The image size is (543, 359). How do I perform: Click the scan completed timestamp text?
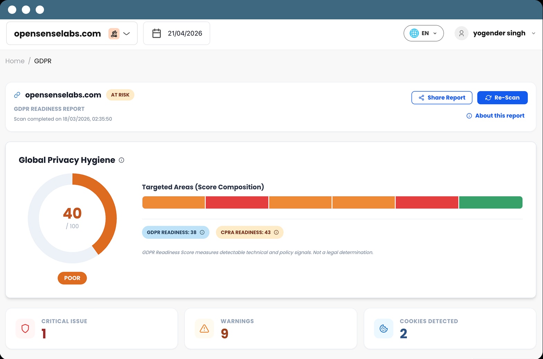click(63, 119)
